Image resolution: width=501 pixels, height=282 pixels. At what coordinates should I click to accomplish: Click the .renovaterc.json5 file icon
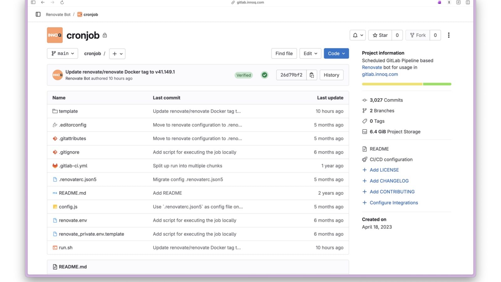pyautogui.click(x=55, y=180)
